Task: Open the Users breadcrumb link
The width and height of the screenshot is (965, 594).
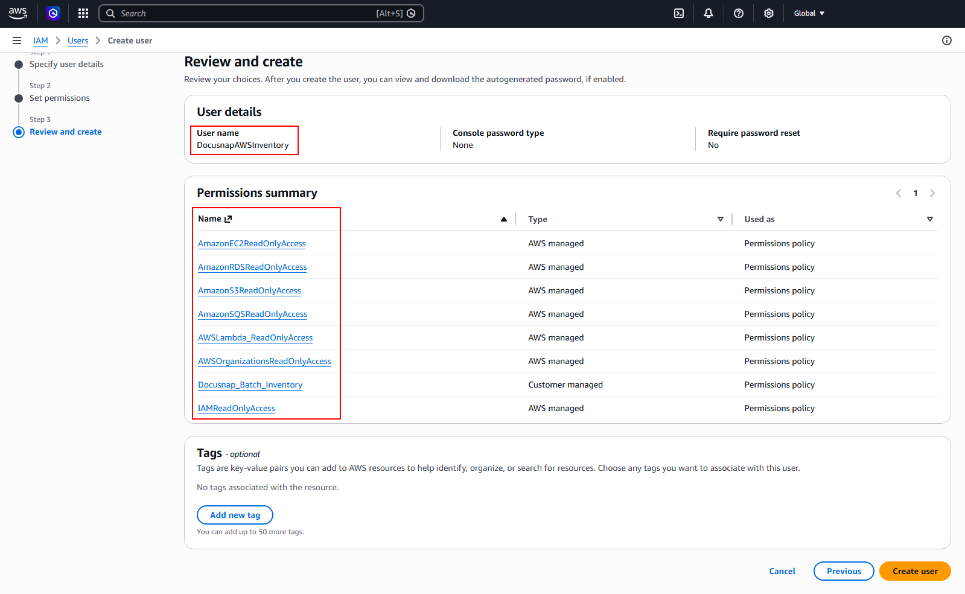Action: point(78,40)
